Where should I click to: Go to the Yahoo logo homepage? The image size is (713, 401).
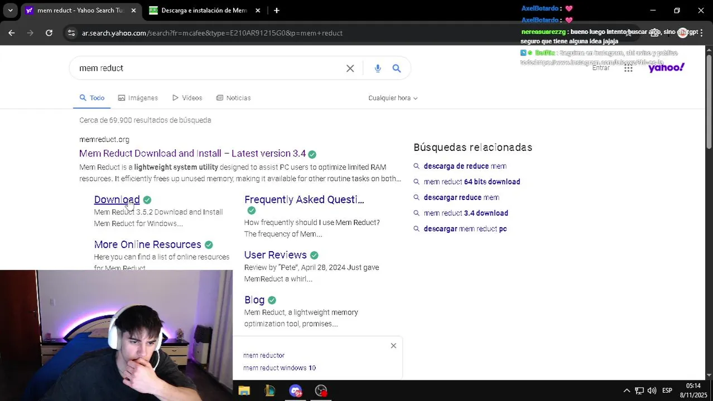[666, 67]
